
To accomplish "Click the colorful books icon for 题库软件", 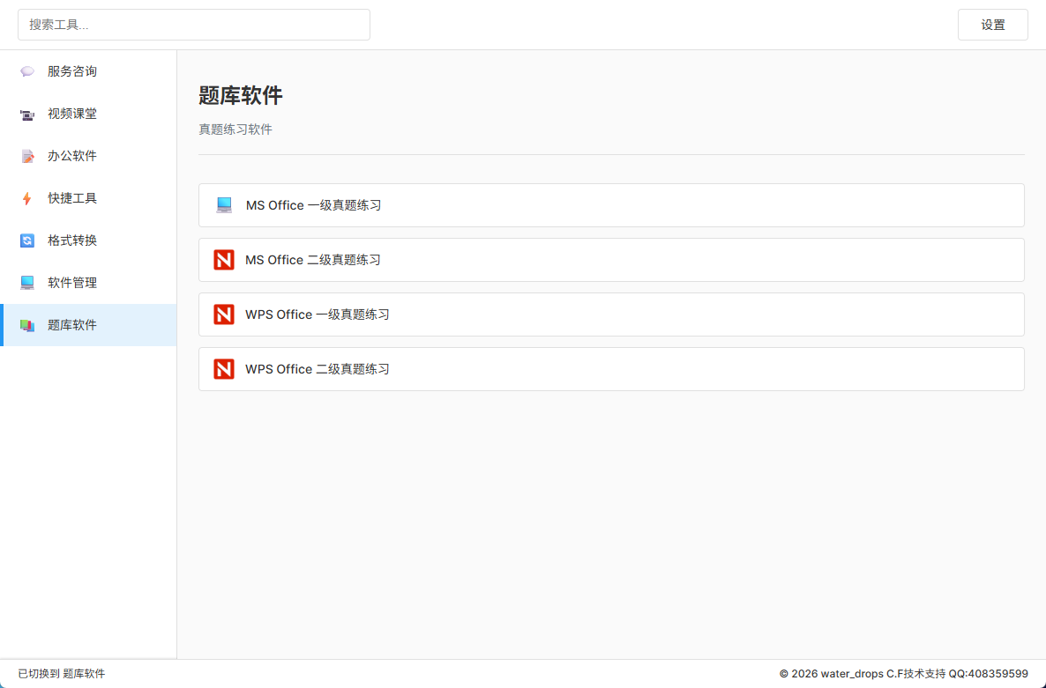I will point(27,325).
